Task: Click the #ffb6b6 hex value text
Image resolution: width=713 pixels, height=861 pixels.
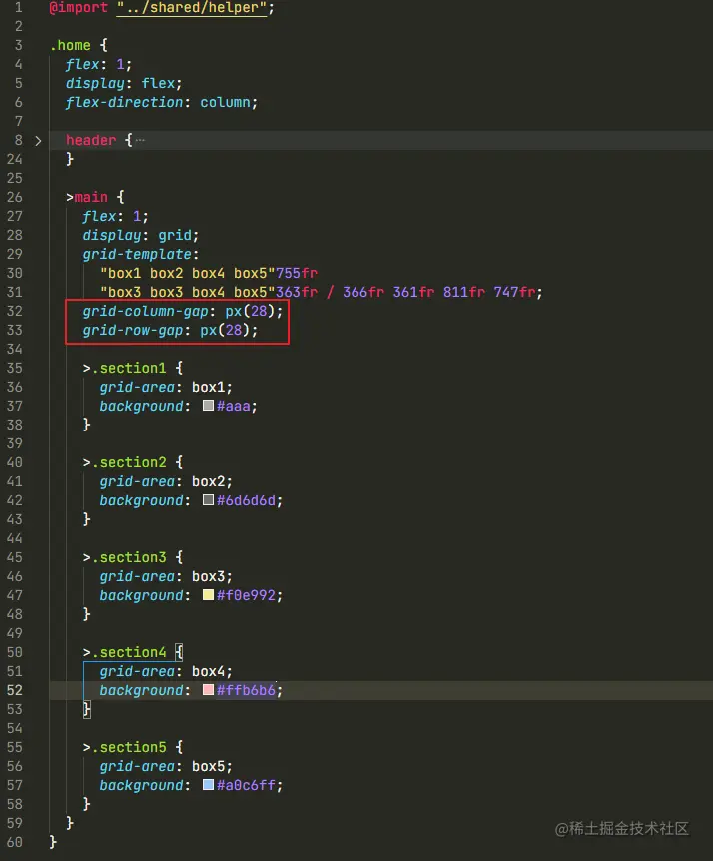Action: point(246,690)
